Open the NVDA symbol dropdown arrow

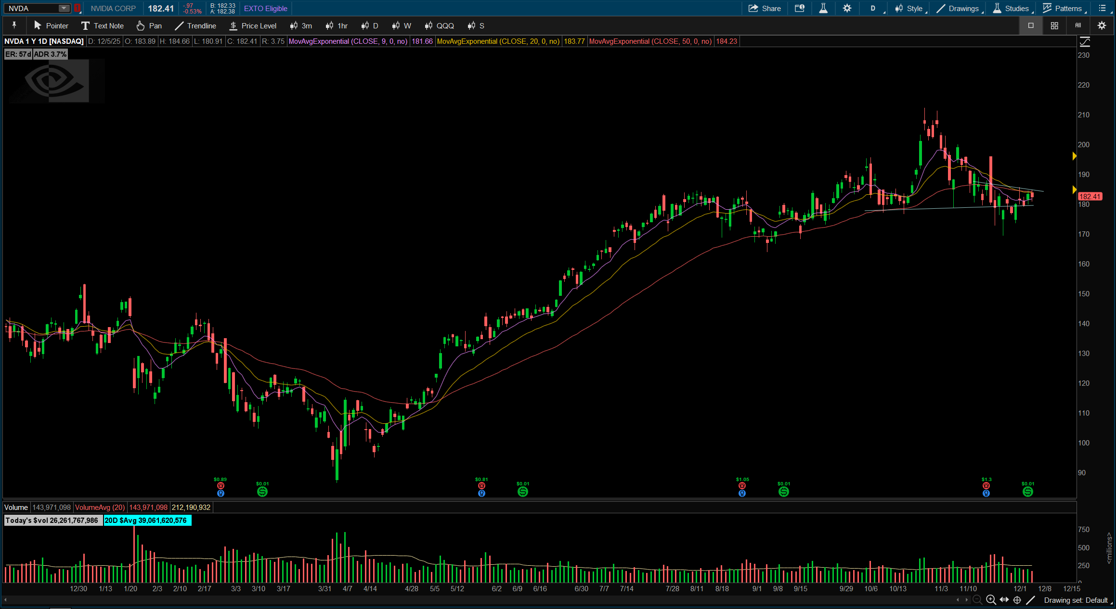[x=64, y=8]
